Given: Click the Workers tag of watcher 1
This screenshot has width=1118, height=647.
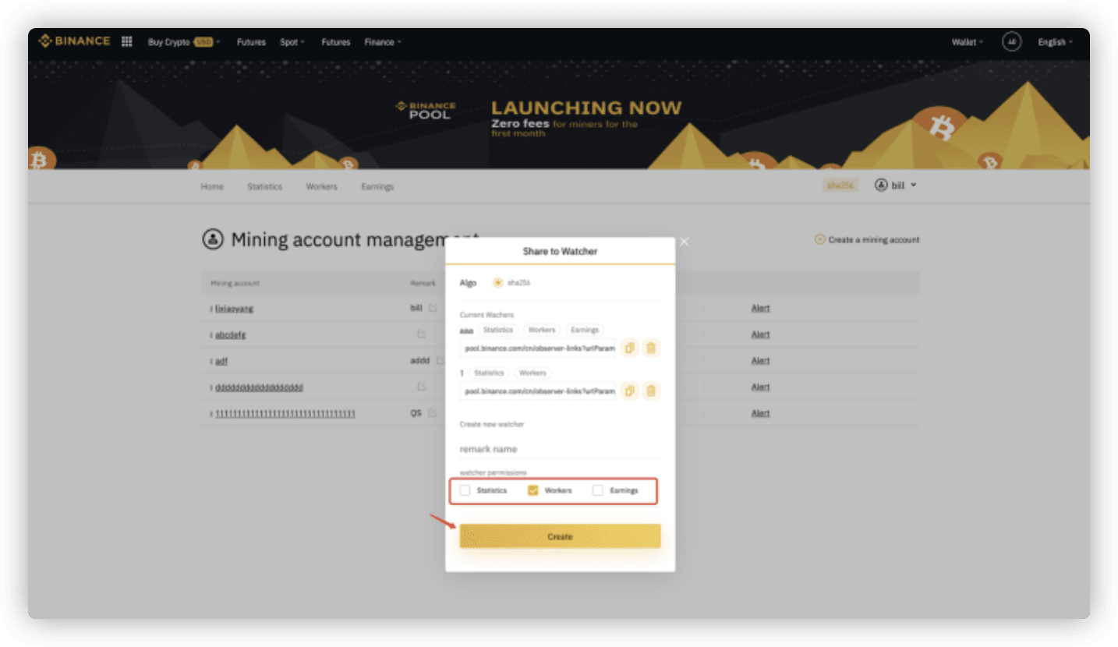Looking at the screenshot, I should point(532,373).
